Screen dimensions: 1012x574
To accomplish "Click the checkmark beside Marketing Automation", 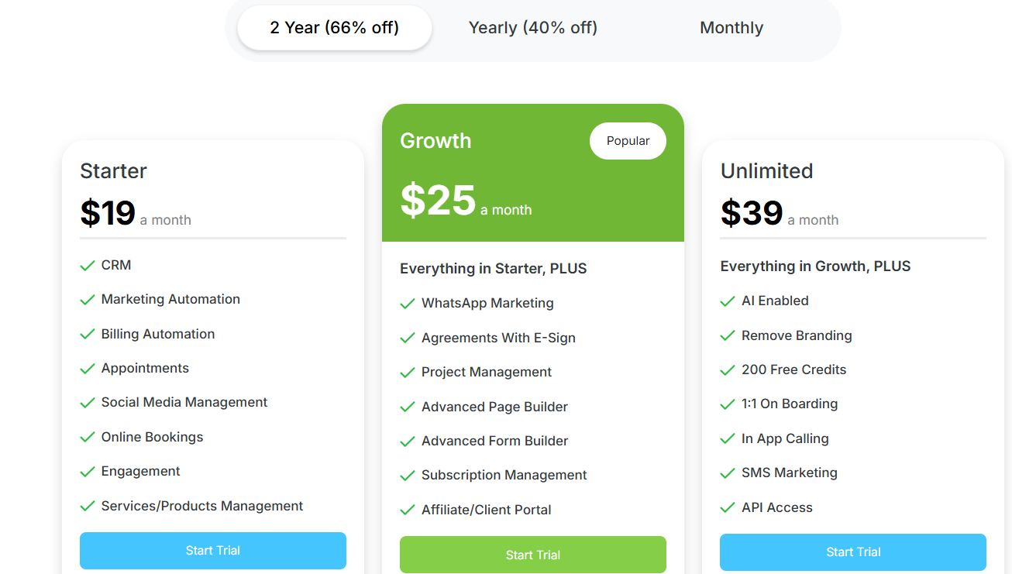I will pos(88,300).
